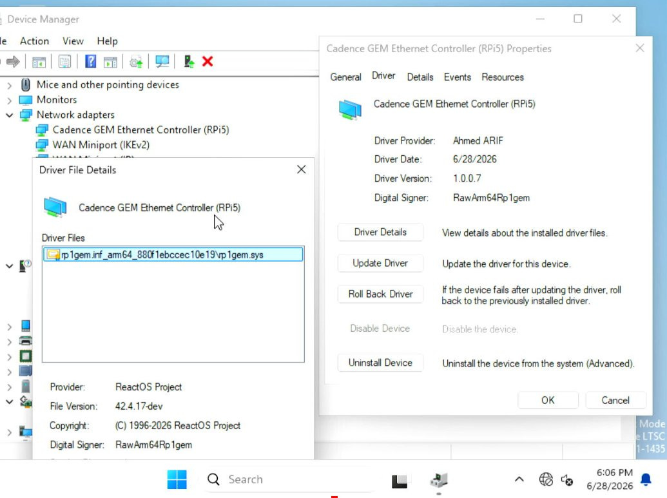Click the show/hide console tree toolbar icon
Viewport: 667px width, 498px height.
point(39,62)
